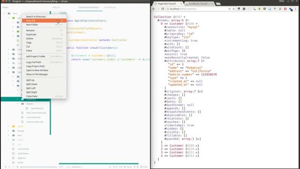Click the plus icon in Atom status bar
Image resolution: width=300 pixels, height=169 pixels.
tap(6, 167)
